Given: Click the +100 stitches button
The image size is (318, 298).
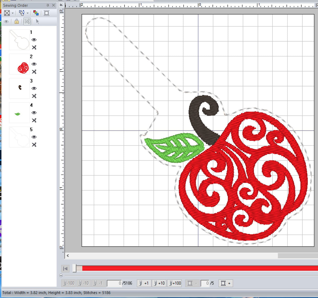Looking at the screenshot, I should click(x=175, y=283).
